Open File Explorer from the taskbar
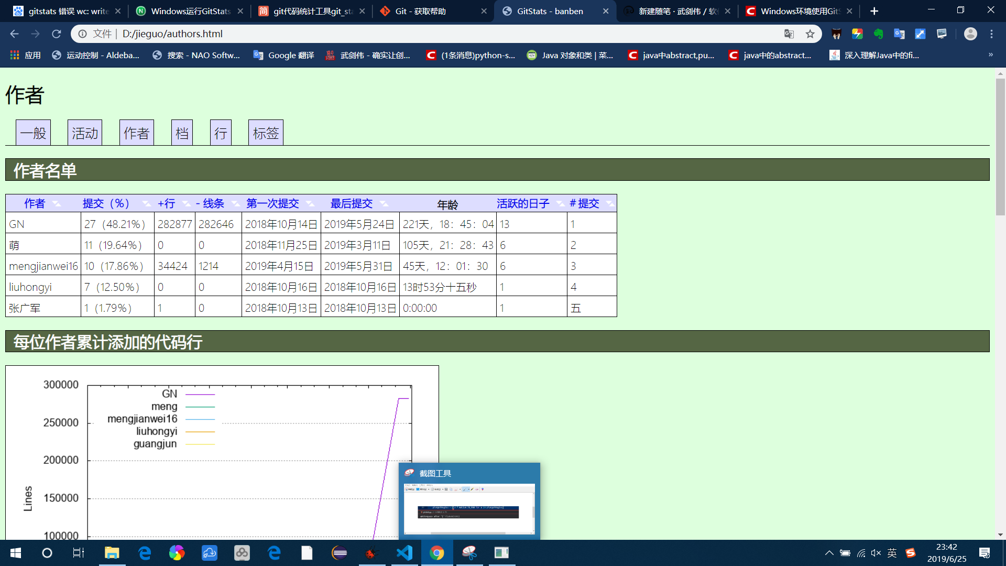The height and width of the screenshot is (566, 1006). pos(112,553)
